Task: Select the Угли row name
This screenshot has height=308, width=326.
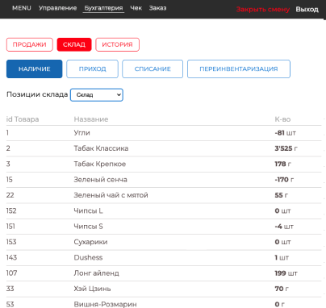Action: tap(81, 133)
